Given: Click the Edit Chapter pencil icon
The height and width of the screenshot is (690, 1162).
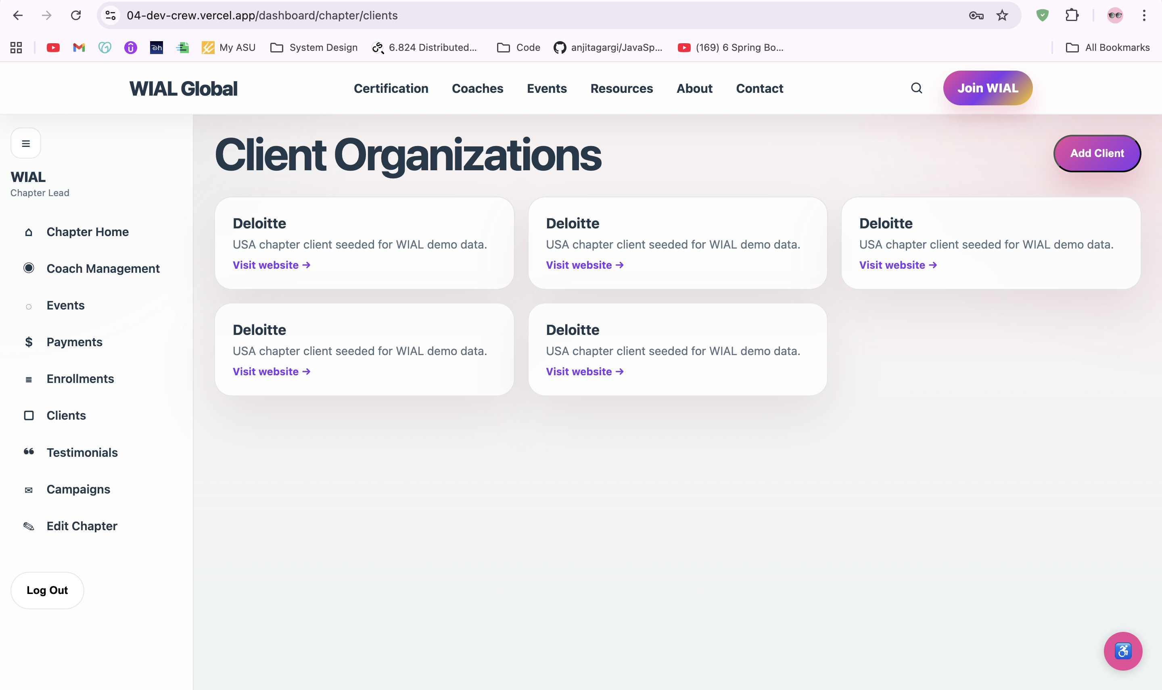Looking at the screenshot, I should click(29, 526).
